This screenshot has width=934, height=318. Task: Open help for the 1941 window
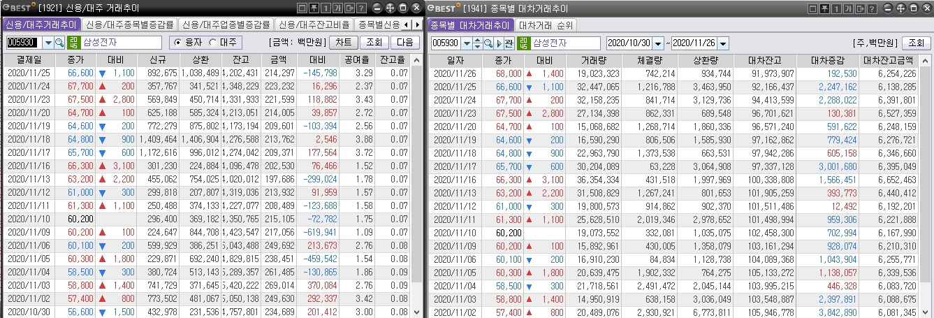(872, 8)
